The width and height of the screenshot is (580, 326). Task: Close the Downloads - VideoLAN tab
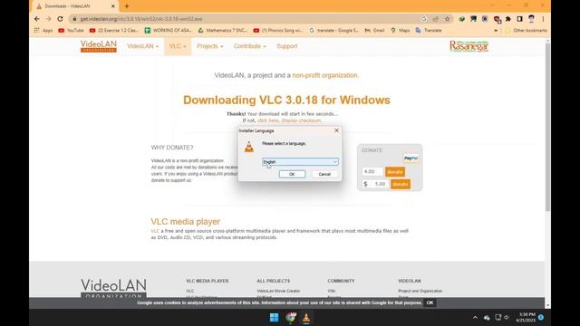pos(112,6)
